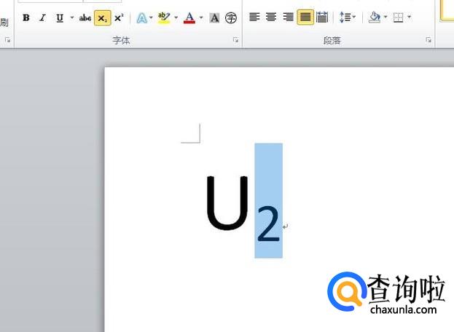This screenshot has height=332, width=454.
Task: Open text effects icon
Action: 141,17
